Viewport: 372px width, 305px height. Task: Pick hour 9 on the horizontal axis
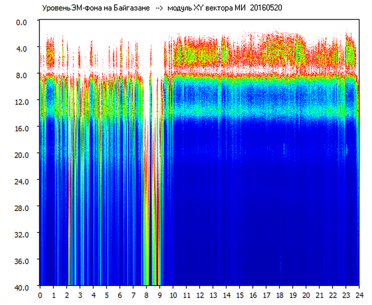(160, 295)
